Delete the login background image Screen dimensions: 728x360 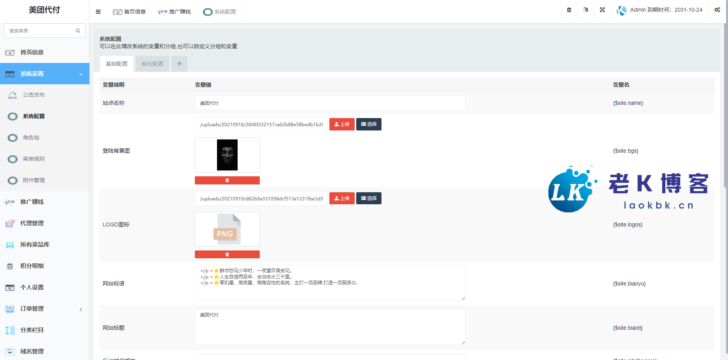pyautogui.click(x=227, y=180)
